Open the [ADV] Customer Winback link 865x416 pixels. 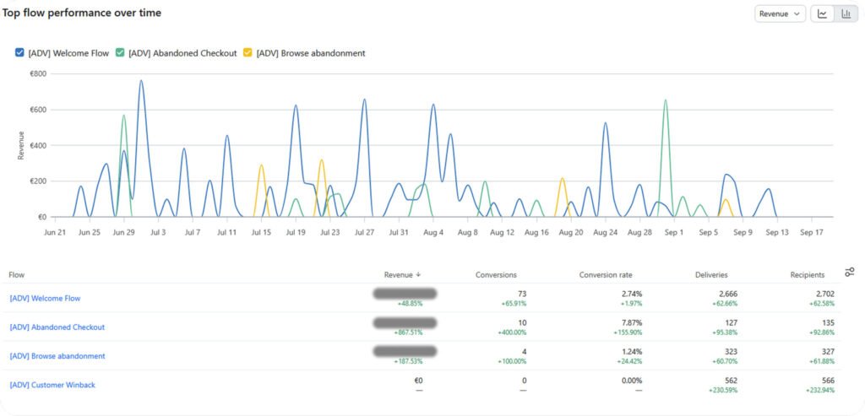52,385
